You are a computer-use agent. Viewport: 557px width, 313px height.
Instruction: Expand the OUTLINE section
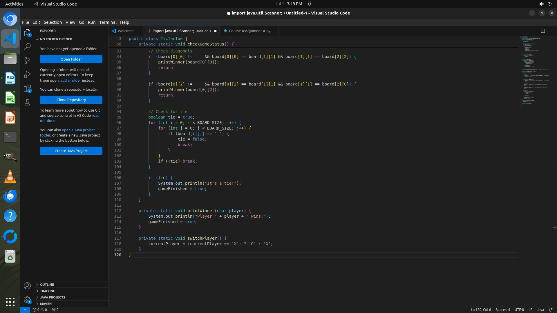[47, 285]
